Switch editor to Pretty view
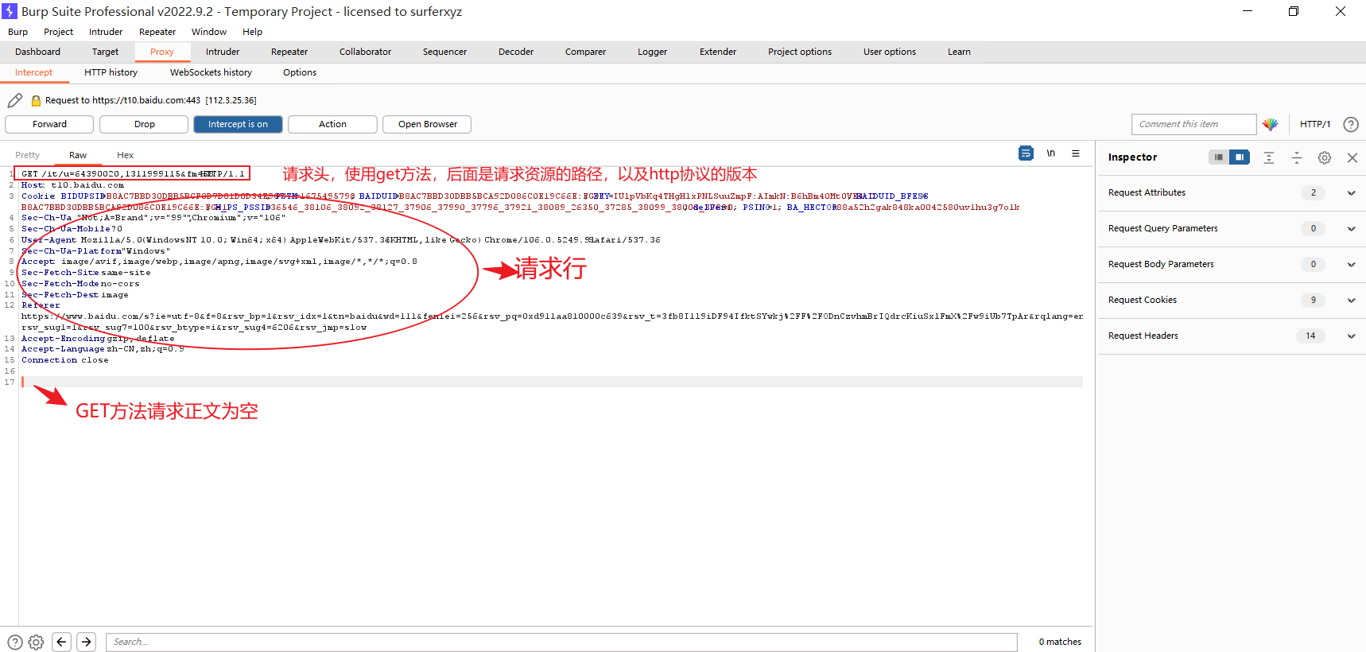The image size is (1366, 652). coord(27,155)
